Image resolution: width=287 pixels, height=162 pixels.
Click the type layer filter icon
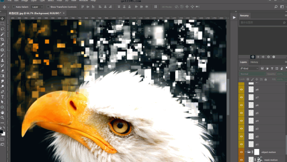pyautogui.click(x=272, y=69)
